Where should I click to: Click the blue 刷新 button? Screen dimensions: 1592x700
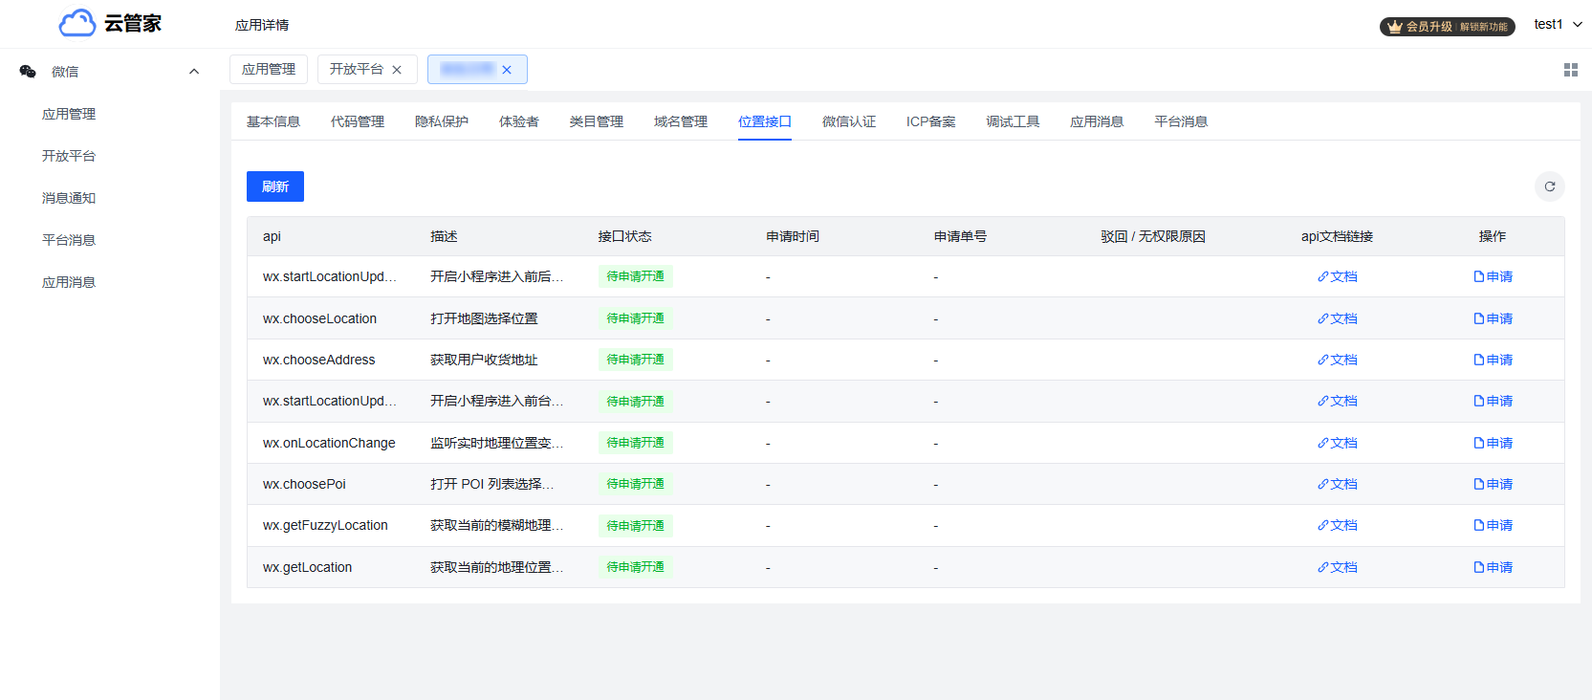pyautogui.click(x=275, y=186)
